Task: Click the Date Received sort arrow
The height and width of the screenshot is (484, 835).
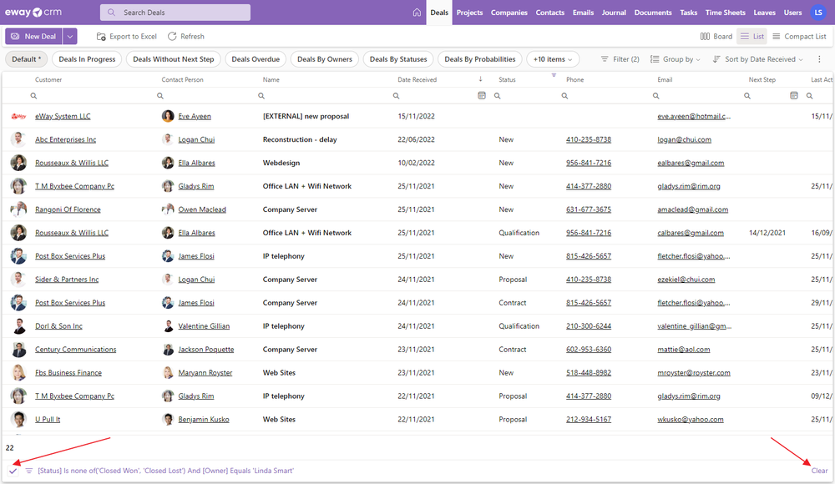Action: (480, 78)
